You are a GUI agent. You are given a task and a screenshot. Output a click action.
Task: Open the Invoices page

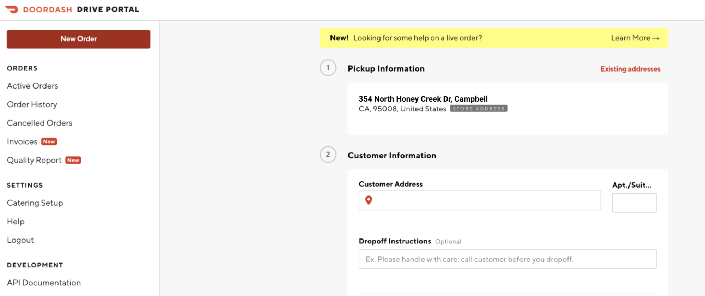pos(22,141)
